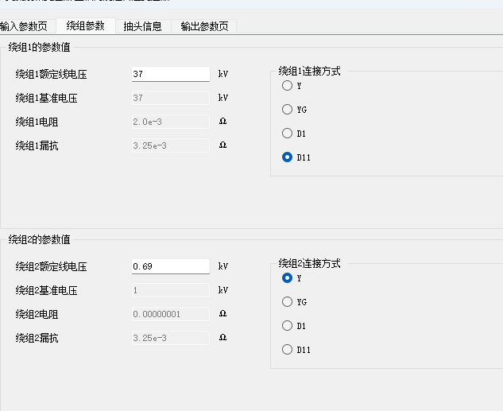The image size is (503, 411).
Task: Select Y connection for 绕组1
Action: (288, 86)
